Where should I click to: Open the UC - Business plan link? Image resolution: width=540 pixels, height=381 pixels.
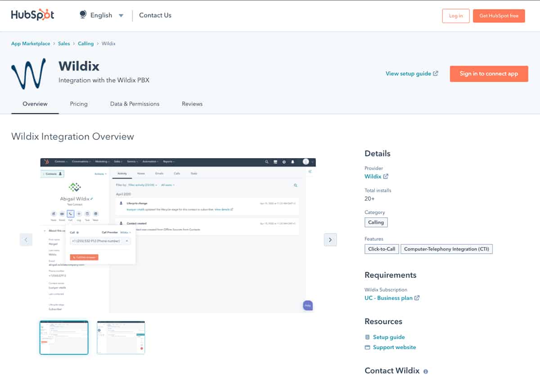[x=389, y=298]
